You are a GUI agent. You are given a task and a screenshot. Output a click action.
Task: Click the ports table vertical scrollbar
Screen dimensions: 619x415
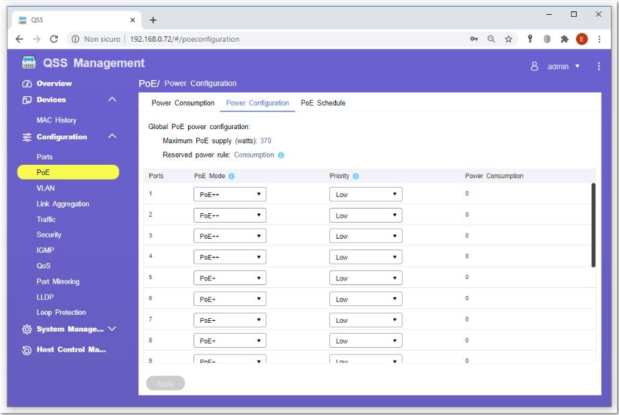[593, 225]
